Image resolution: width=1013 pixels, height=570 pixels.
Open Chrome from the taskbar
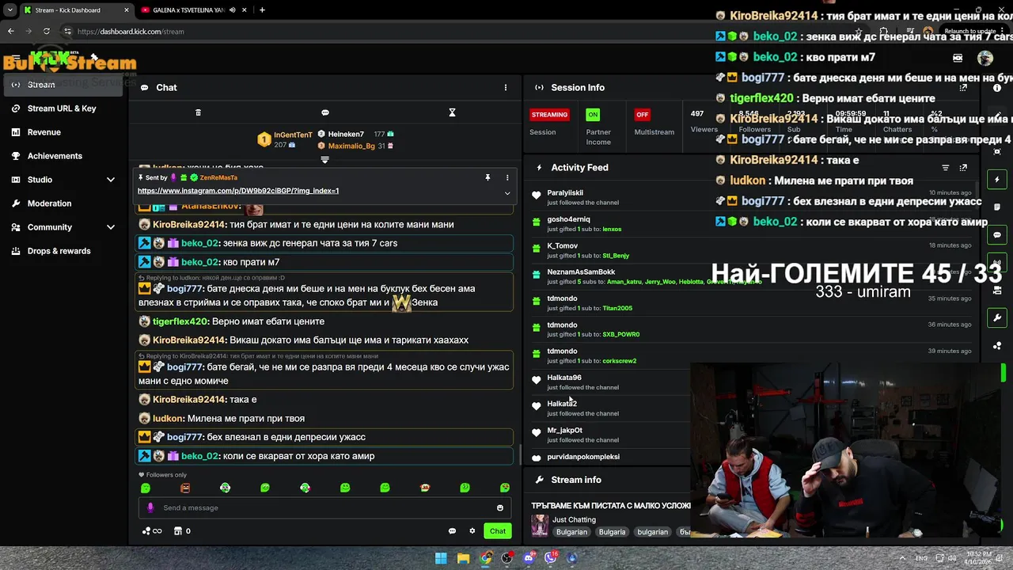click(x=486, y=558)
